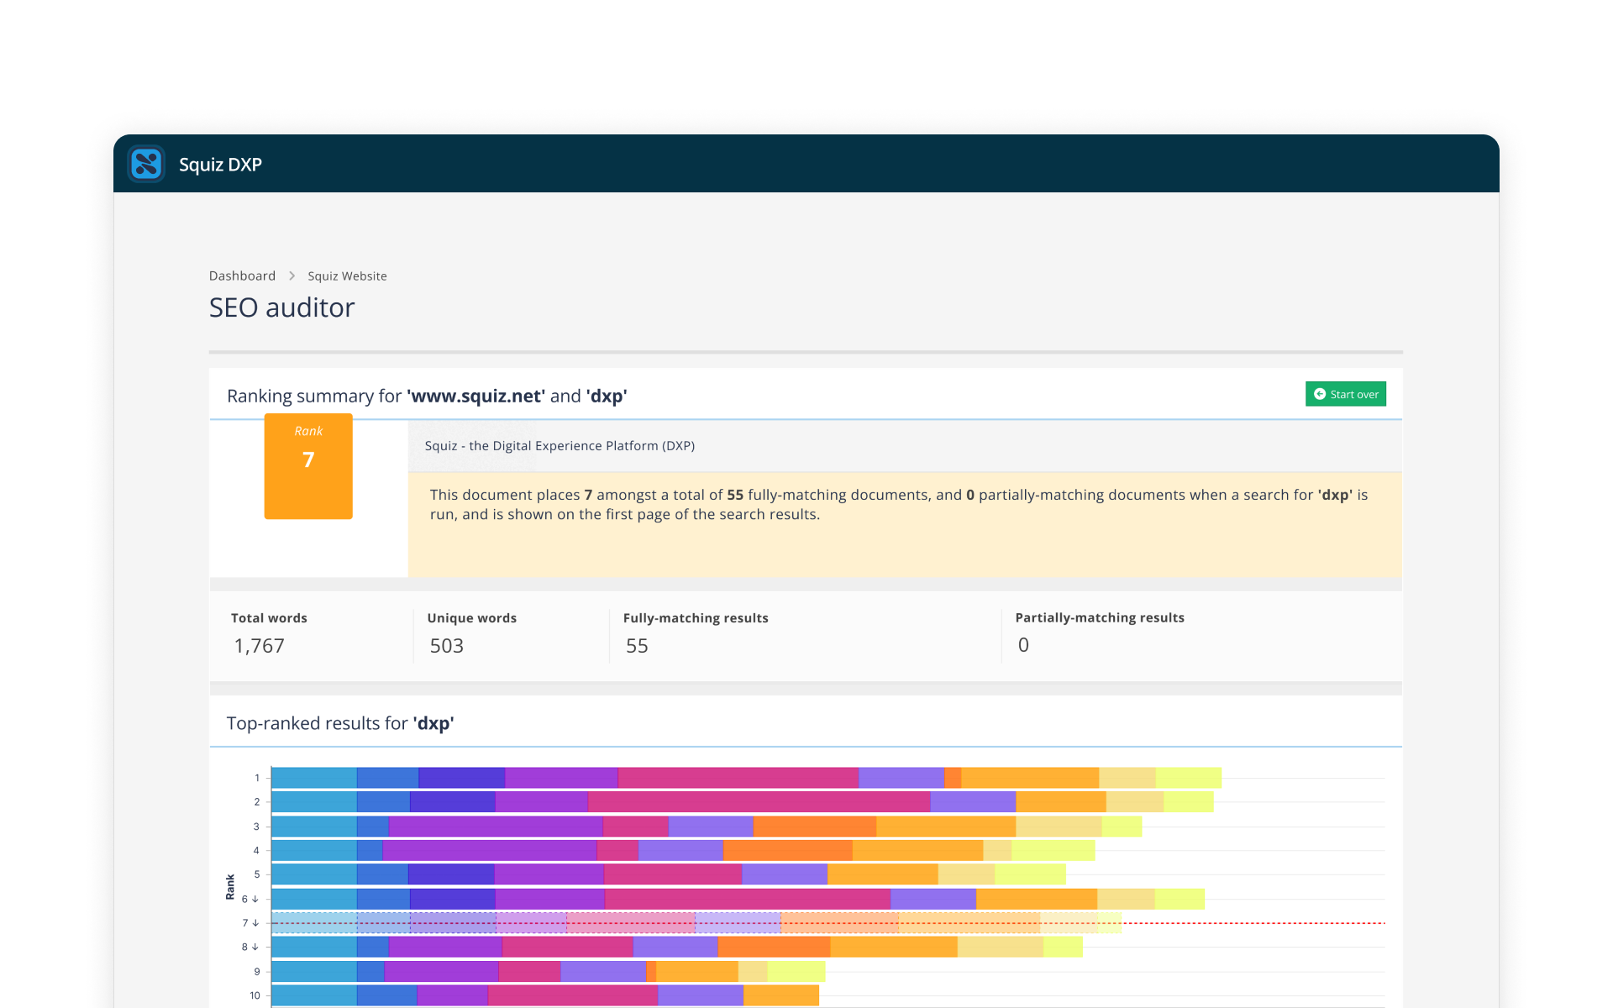Select the rank 2 bar's light yellow-green end segment

point(1188,801)
